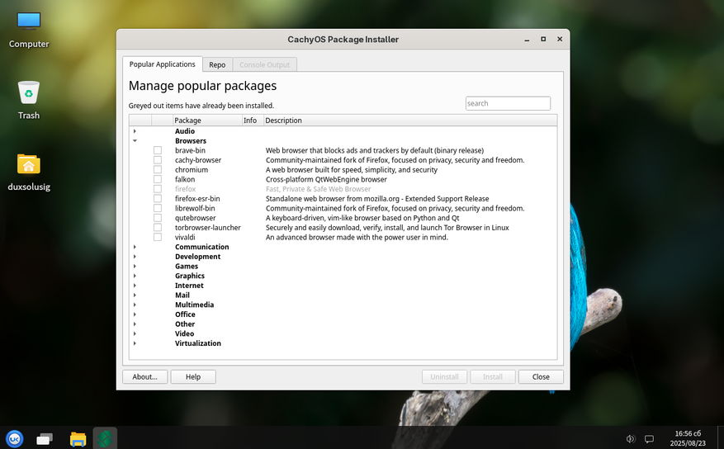Click the Info column header
Image resolution: width=724 pixels, height=449 pixels.
(253, 121)
